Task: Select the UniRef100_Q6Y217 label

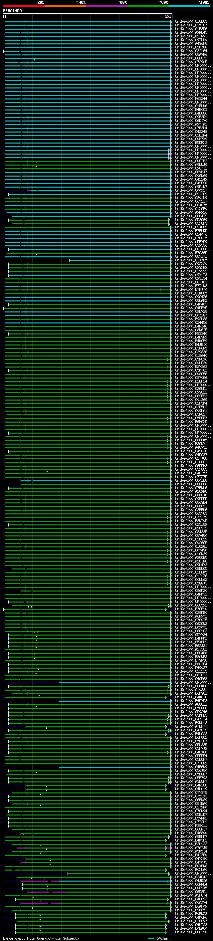Action: 191,201
